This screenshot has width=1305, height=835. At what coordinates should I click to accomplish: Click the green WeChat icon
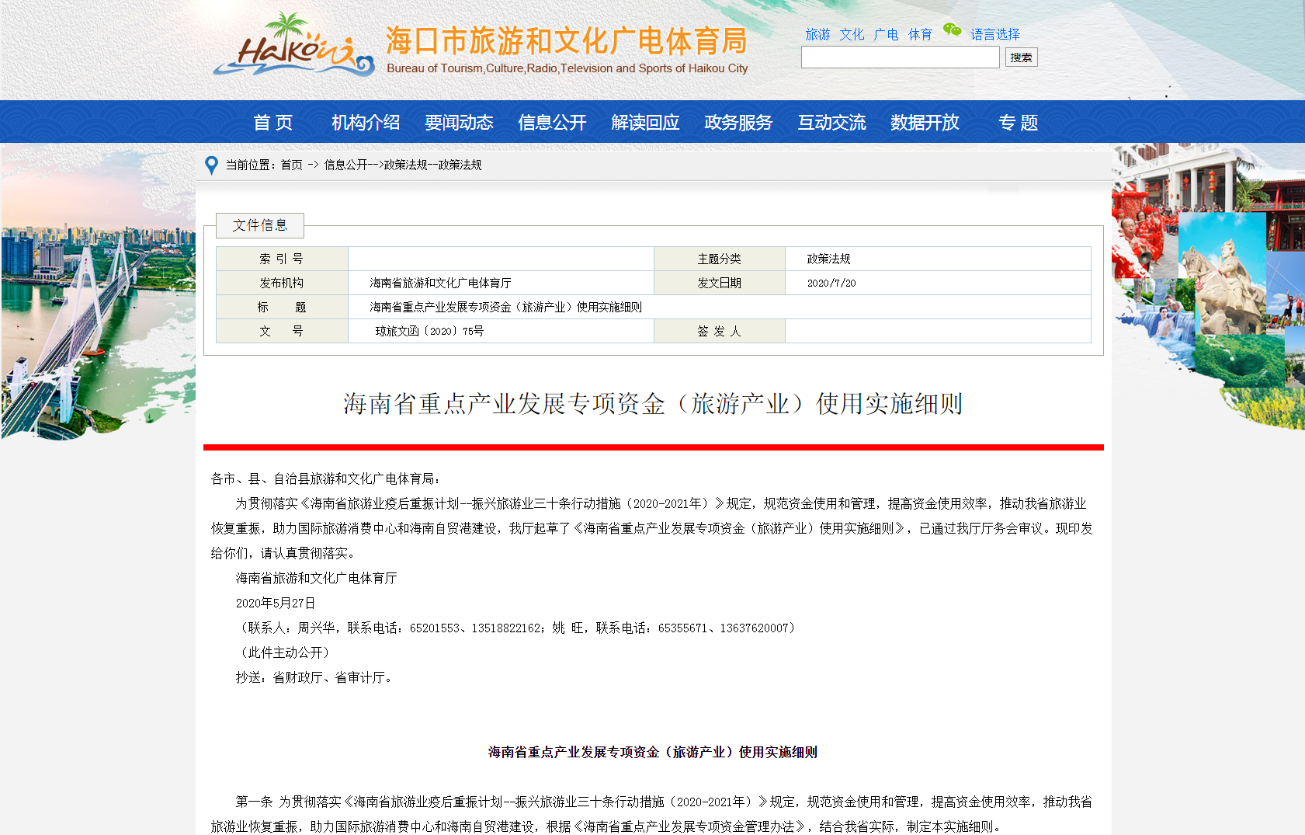[x=952, y=30]
